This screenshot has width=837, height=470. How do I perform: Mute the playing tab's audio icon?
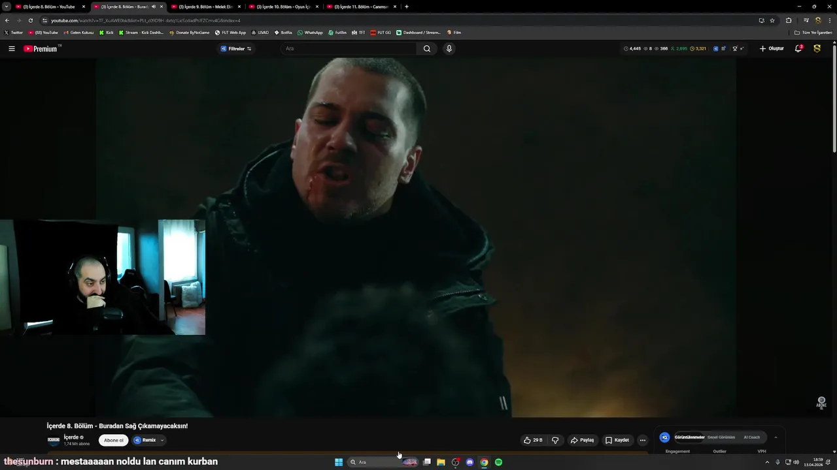point(154,7)
